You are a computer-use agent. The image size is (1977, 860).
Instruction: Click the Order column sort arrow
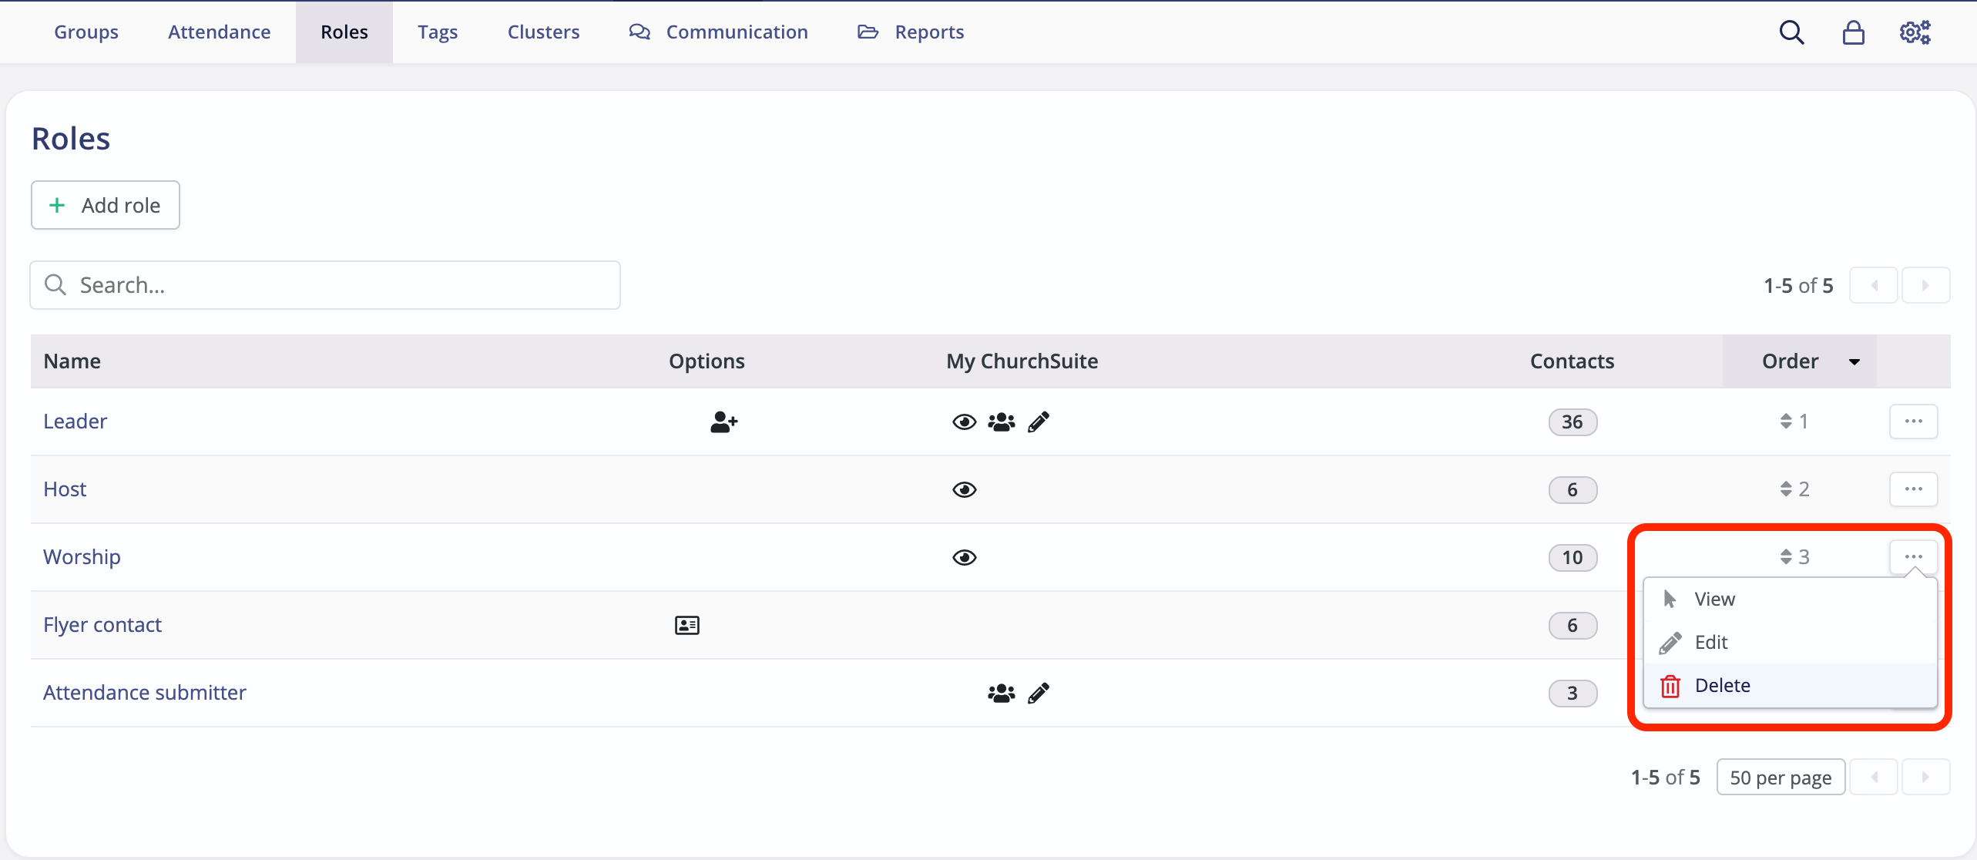click(1855, 361)
